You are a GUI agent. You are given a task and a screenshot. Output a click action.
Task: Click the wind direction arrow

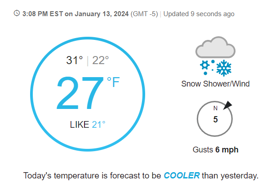tap(228, 105)
